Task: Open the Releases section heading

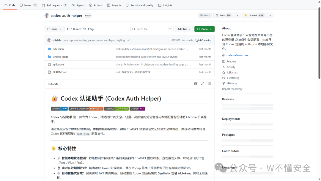Action: (x=228, y=99)
